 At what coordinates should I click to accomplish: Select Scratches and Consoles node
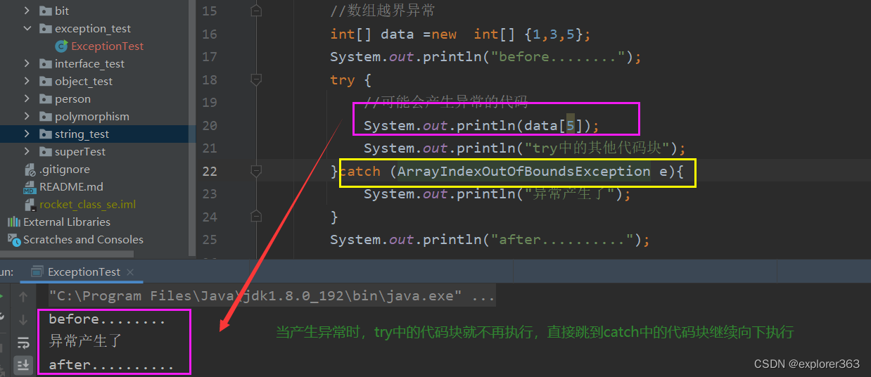(x=83, y=240)
